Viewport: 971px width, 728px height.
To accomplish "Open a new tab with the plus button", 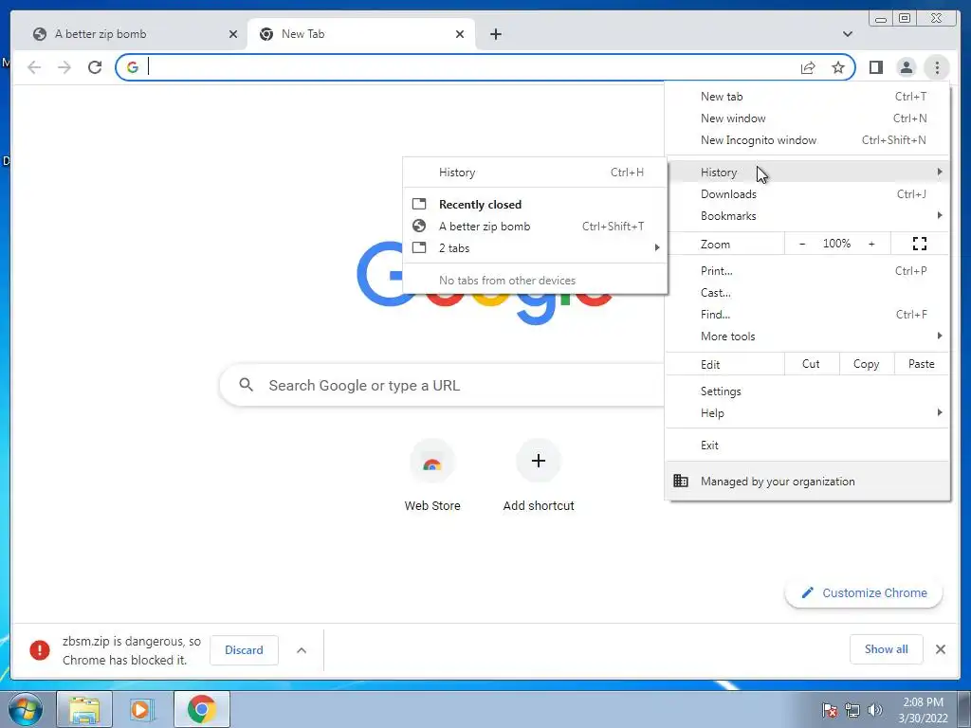I will click(495, 34).
